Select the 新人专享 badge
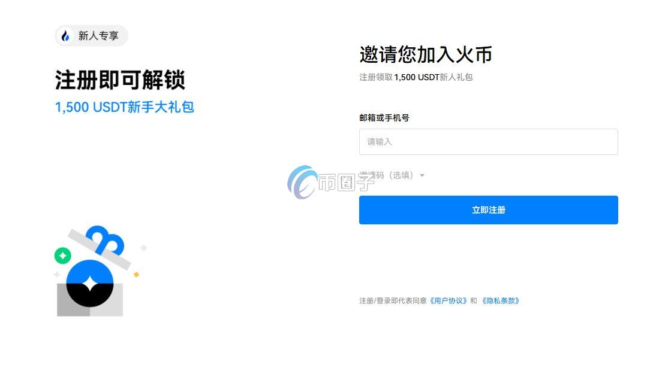Viewport: 665px width, 365px height. point(90,36)
